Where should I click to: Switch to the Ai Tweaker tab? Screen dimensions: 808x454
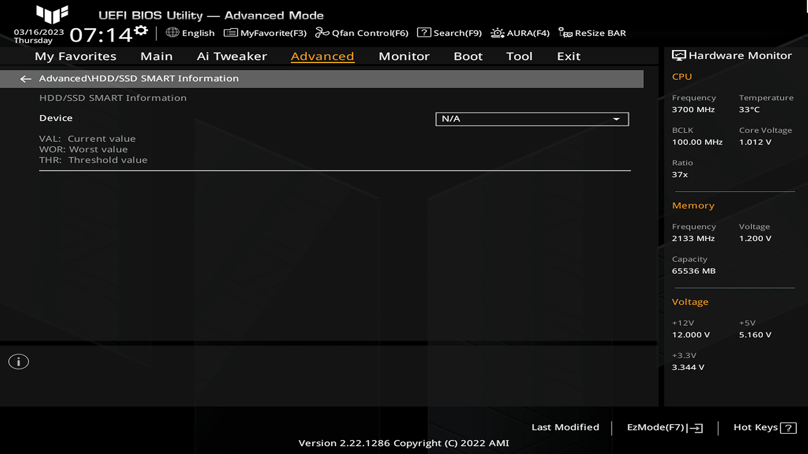[232, 56]
